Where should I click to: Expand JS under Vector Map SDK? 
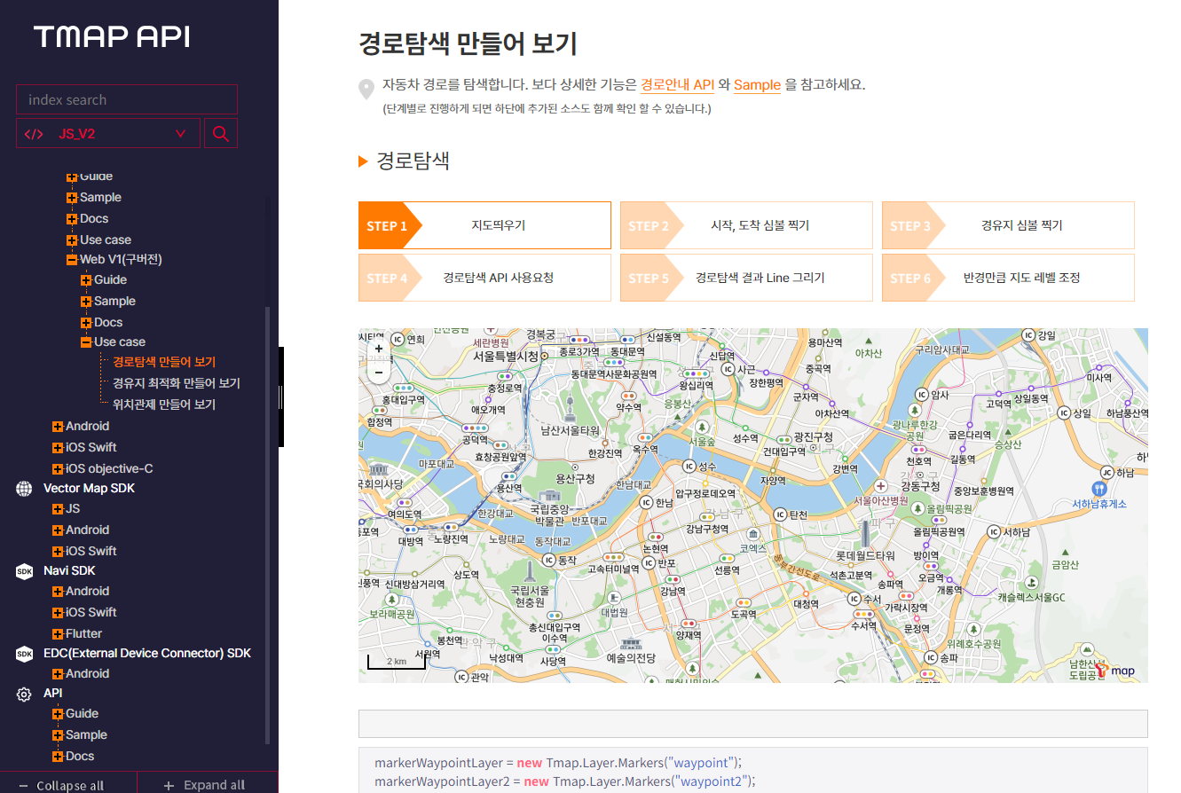[58, 509]
